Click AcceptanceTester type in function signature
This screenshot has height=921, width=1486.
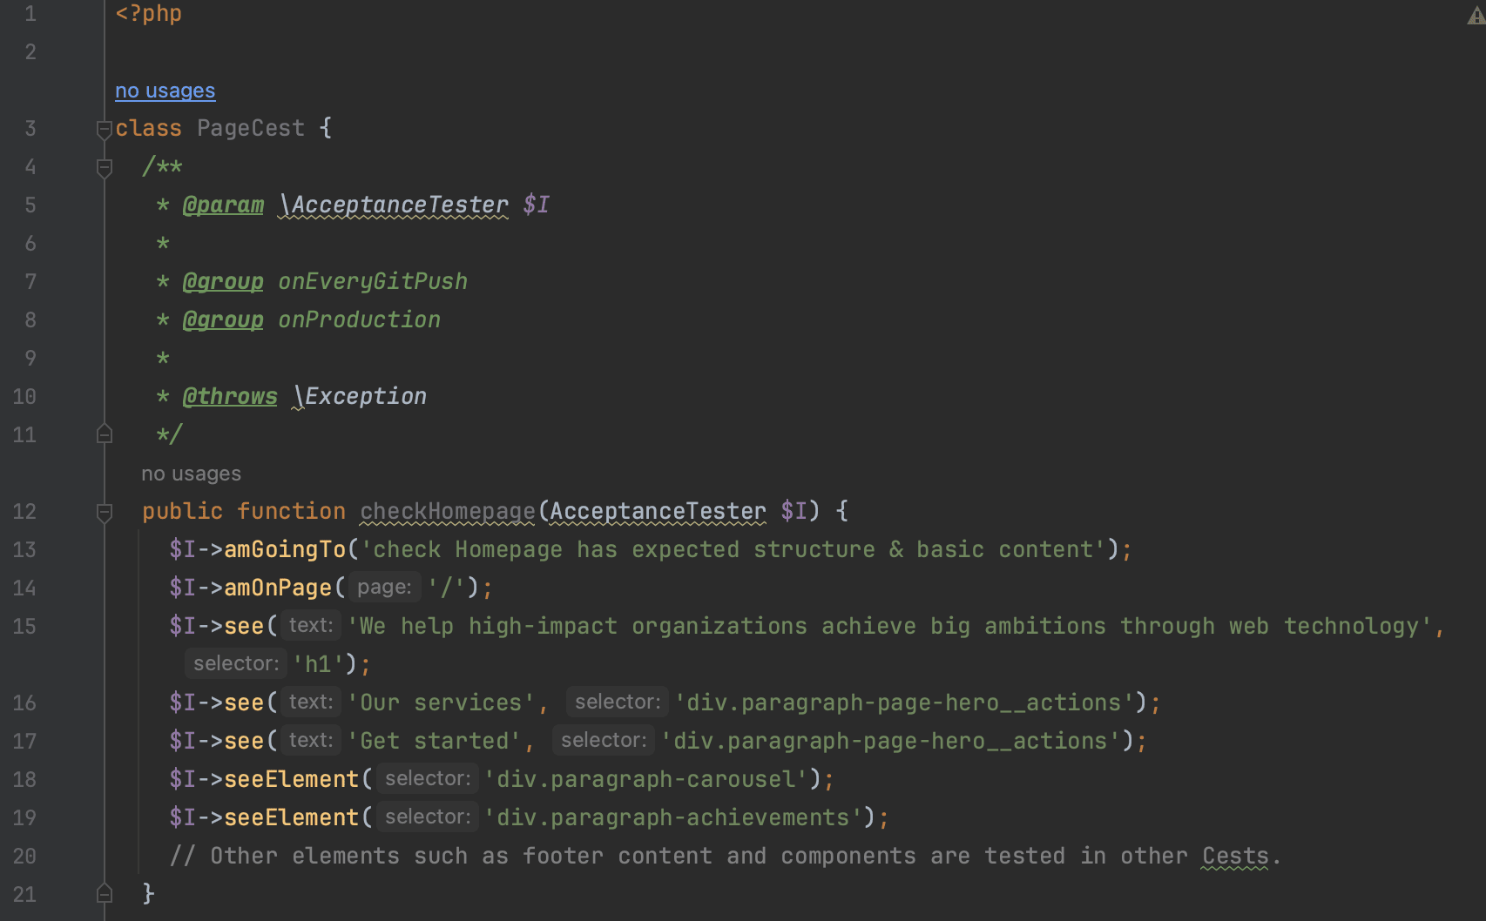(x=658, y=512)
